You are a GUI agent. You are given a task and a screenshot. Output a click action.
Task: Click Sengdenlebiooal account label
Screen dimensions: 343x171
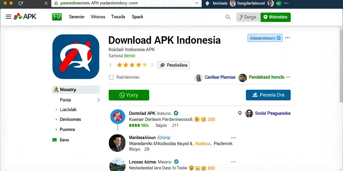coord(251,3)
